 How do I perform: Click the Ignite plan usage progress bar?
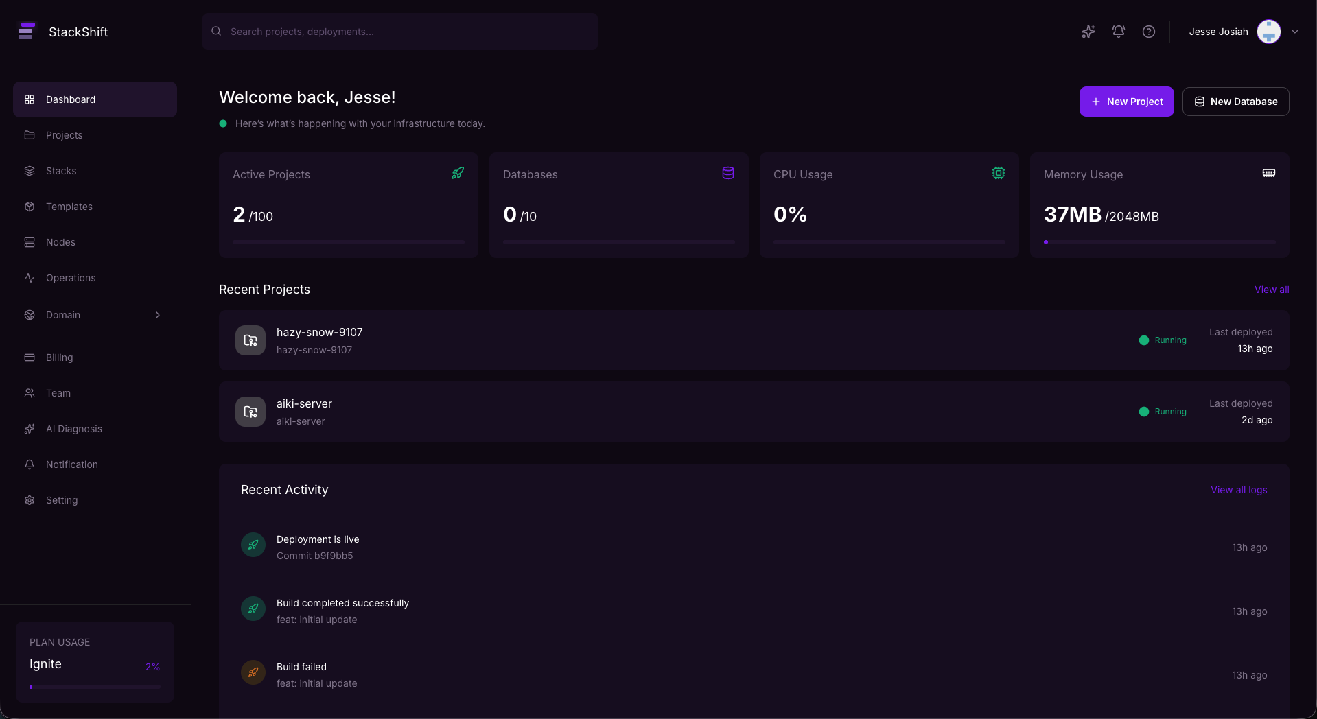tap(95, 686)
